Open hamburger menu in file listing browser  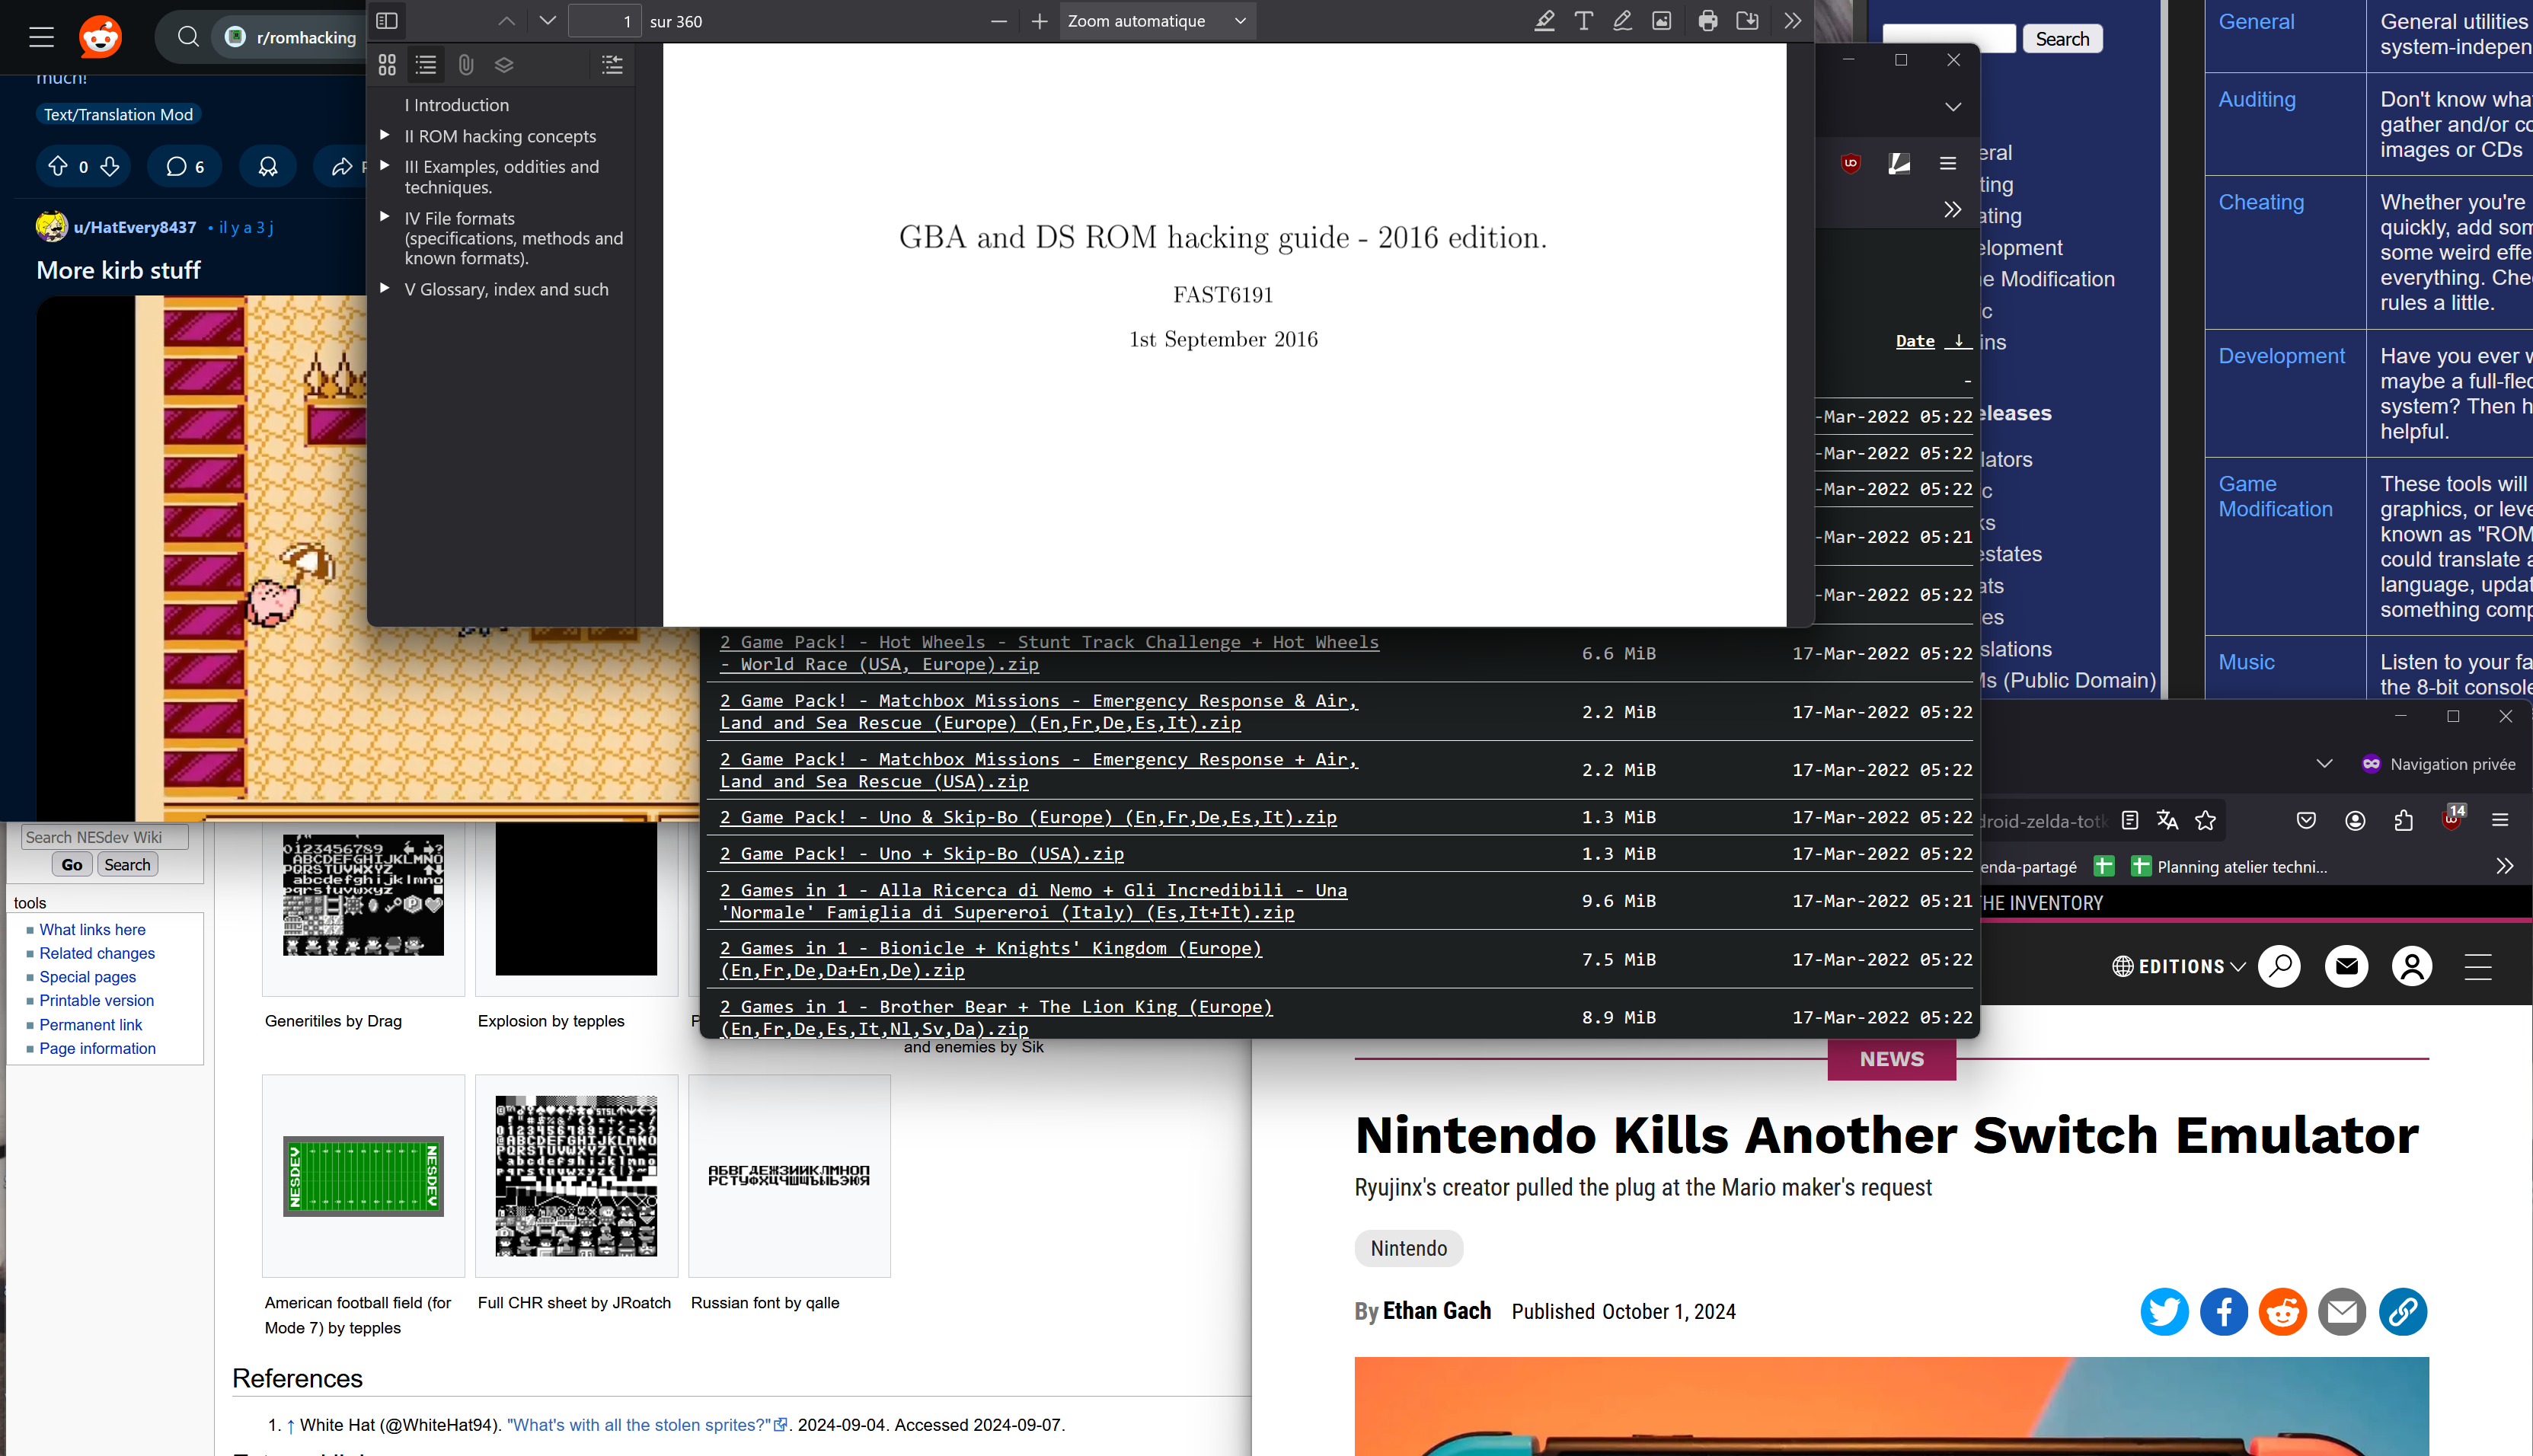pos(1947,164)
